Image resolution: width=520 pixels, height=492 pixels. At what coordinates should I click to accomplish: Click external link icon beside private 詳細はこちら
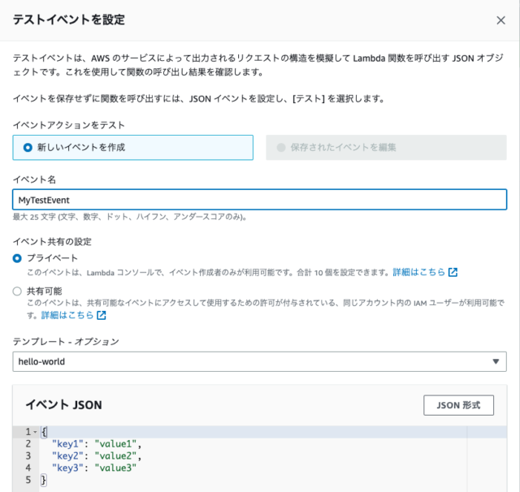pos(453,272)
